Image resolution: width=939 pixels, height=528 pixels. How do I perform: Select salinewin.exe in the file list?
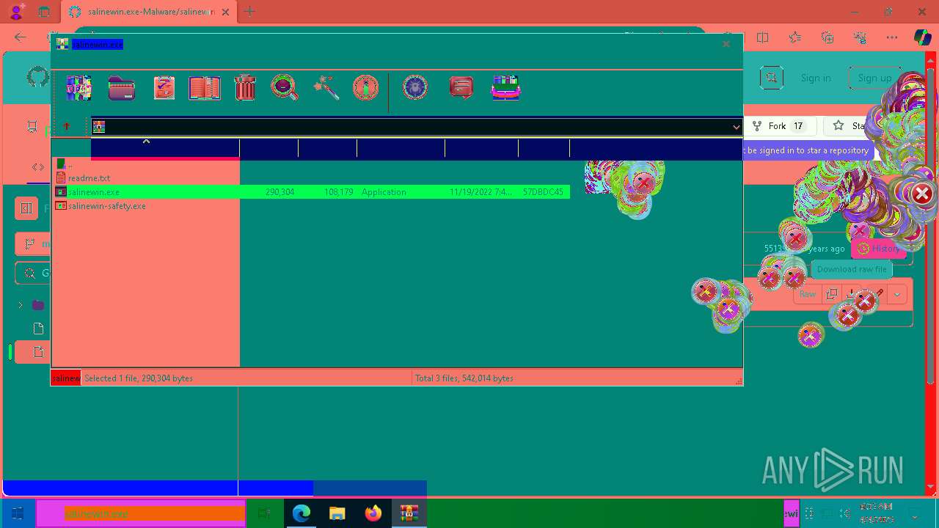(x=93, y=192)
